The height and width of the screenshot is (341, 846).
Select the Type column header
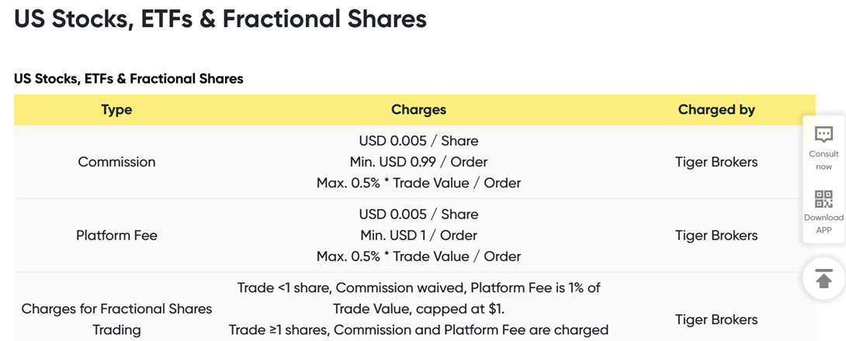[116, 110]
